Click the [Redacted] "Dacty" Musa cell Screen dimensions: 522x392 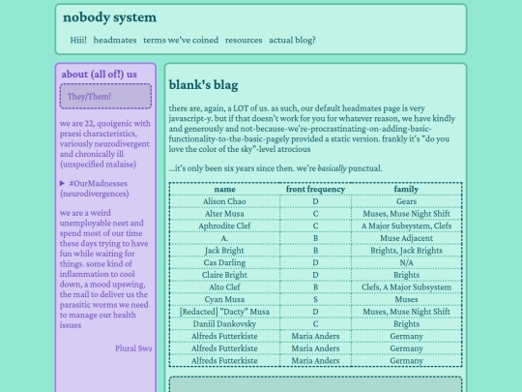224,312
